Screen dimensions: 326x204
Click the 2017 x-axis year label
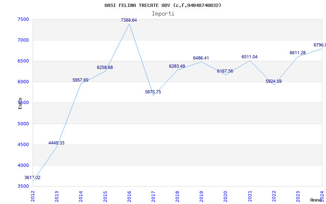point(154,196)
